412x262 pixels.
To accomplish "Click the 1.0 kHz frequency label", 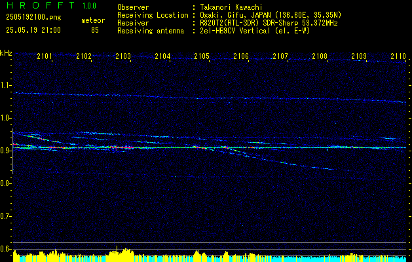I will 5,118.
